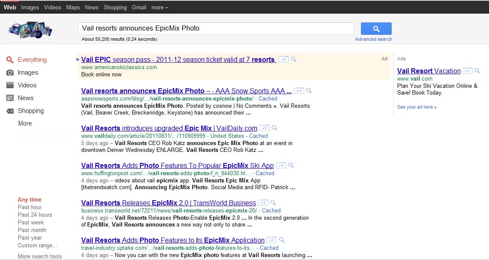Open Cached copy of business.transworld.net result
This screenshot has width=489, height=260.
click(x=271, y=210)
